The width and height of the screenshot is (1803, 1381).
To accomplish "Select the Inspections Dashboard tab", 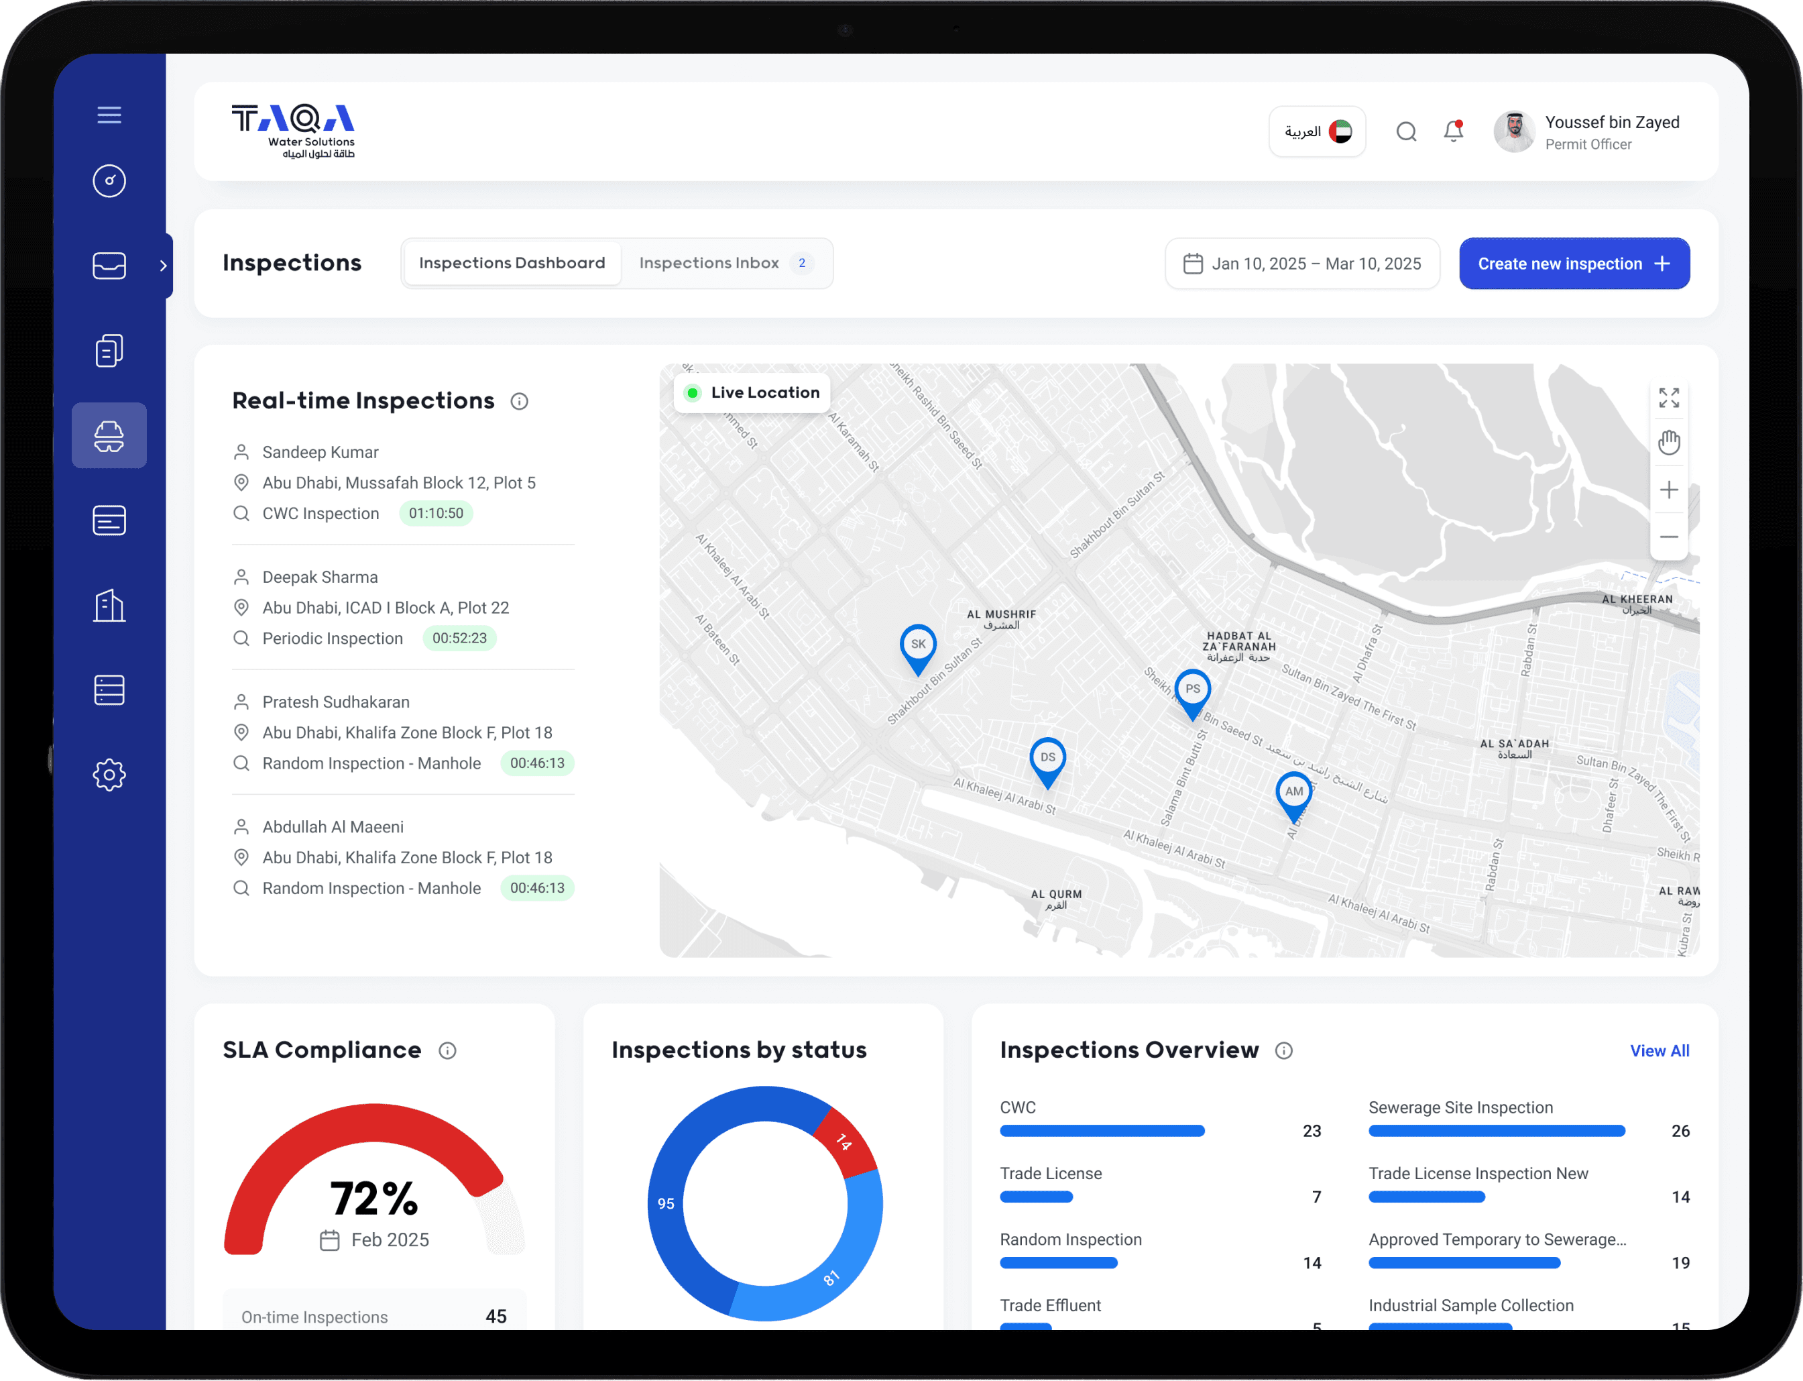I will (x=512, y=263).
